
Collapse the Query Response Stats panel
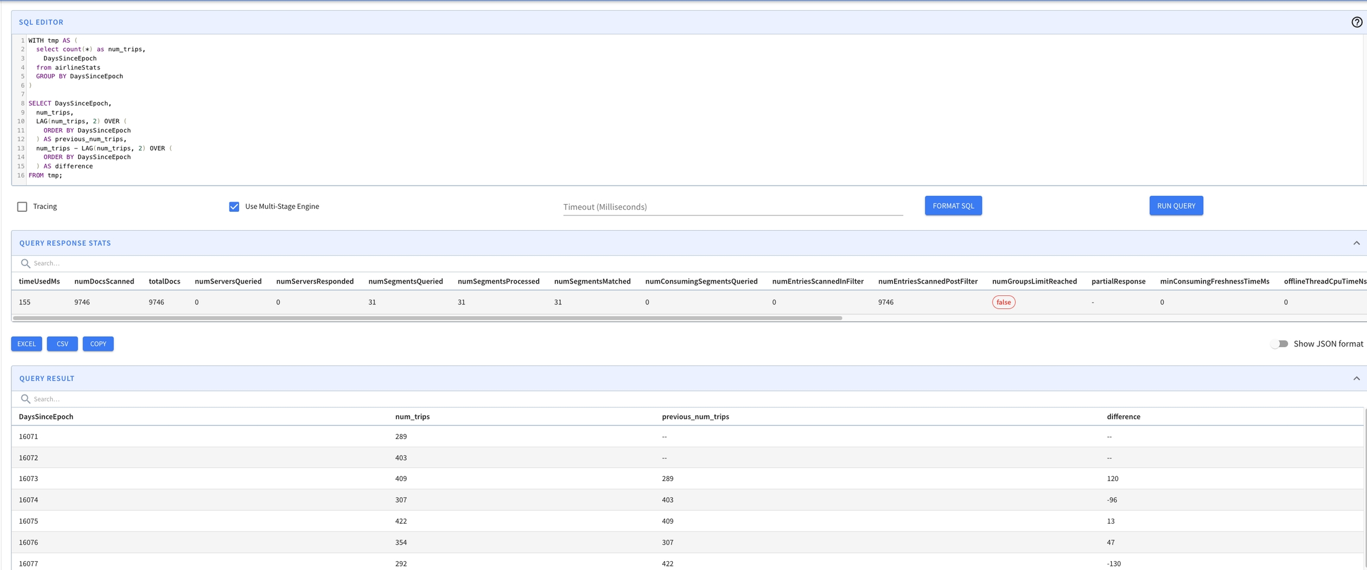pyautogui.click(x=1356, y=243)
